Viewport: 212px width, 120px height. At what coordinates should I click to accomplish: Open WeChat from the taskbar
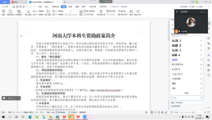(71, 117)
